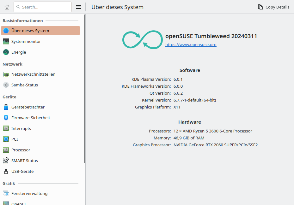Click the copy icon beside Copy Details
This screenshot has width=294, height=205.
click(x=260, y=7)
